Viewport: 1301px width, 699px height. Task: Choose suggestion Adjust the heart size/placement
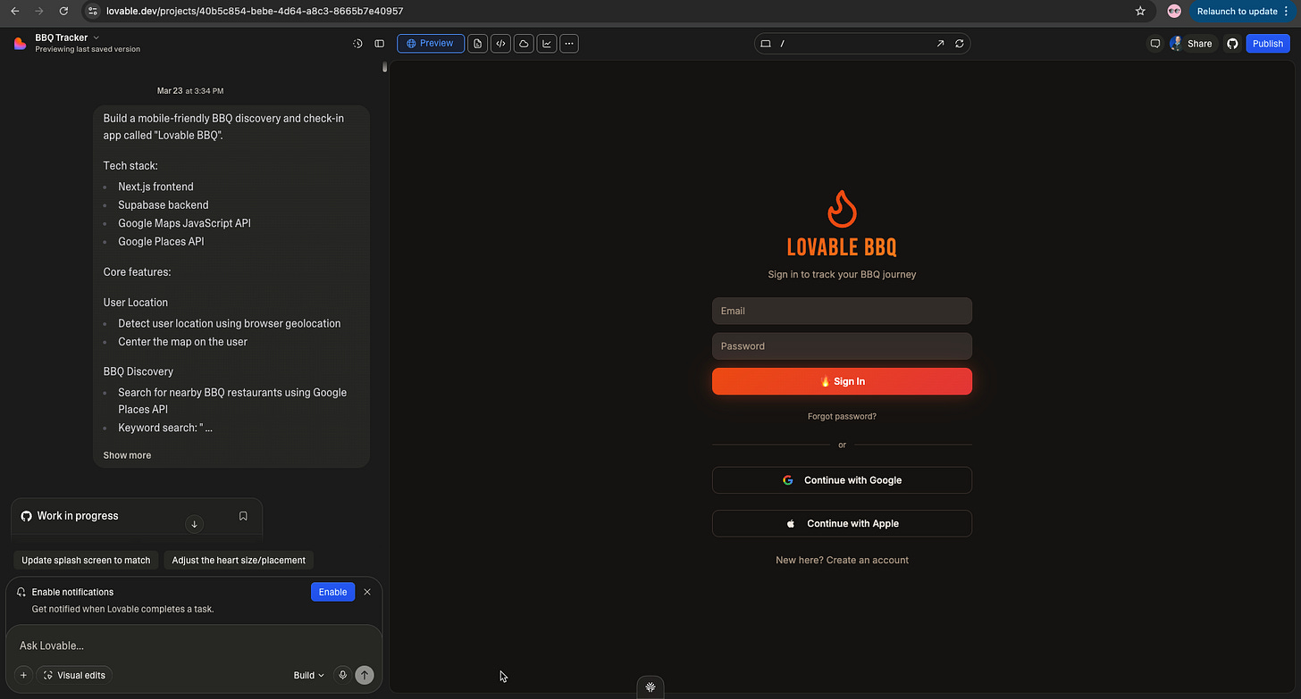tap(239, 561)
